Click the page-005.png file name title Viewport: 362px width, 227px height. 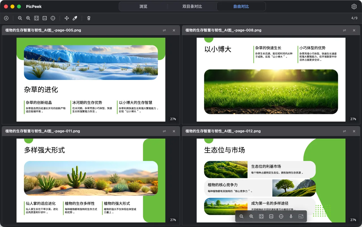pyautogui.click(x=43, y=30)
